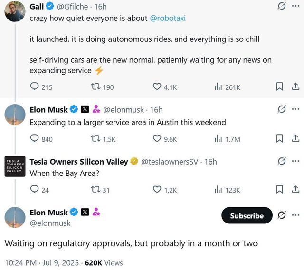Open Gali's profile name link

point(38,7)
